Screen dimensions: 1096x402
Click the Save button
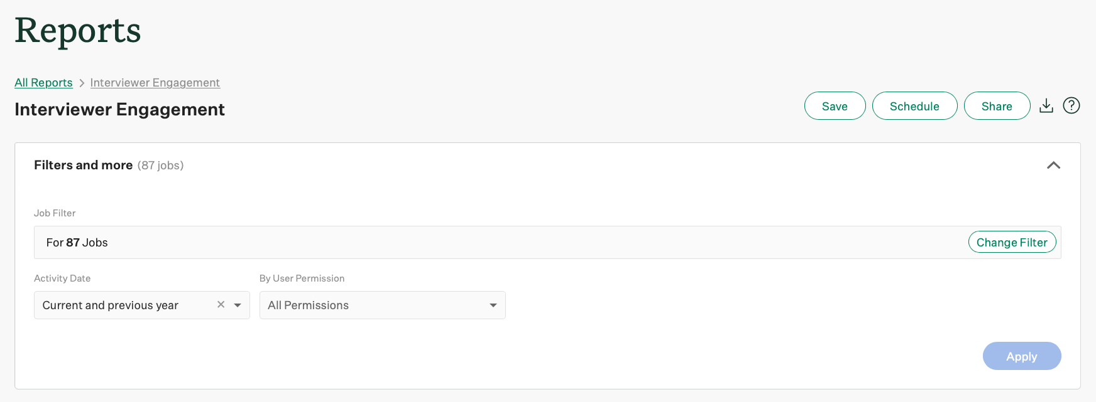(835, 105)
